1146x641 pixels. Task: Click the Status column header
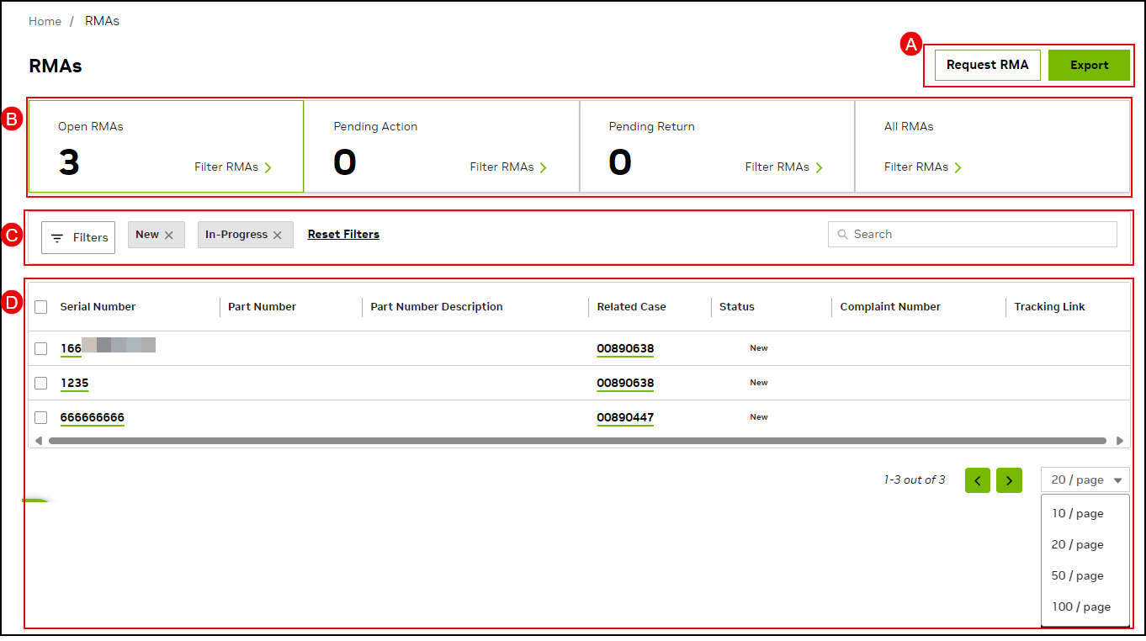[x=737, y=307]
